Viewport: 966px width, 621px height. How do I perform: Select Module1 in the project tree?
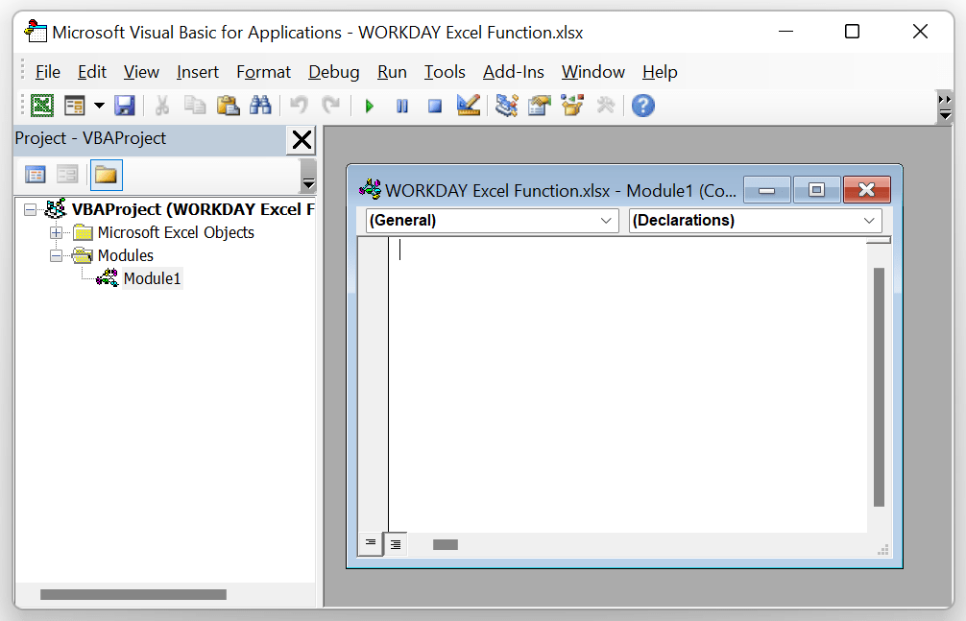[152, 278]
